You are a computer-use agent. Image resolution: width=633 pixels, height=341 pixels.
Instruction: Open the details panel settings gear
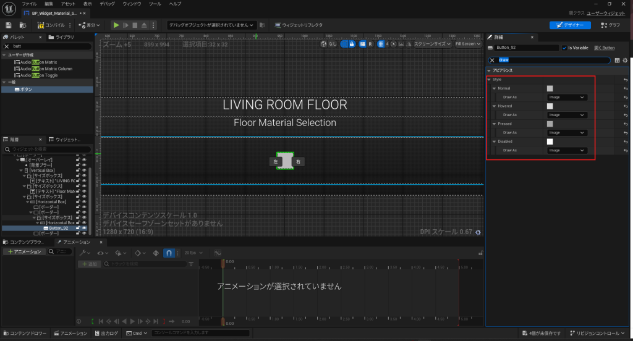[x=625, y=60]
